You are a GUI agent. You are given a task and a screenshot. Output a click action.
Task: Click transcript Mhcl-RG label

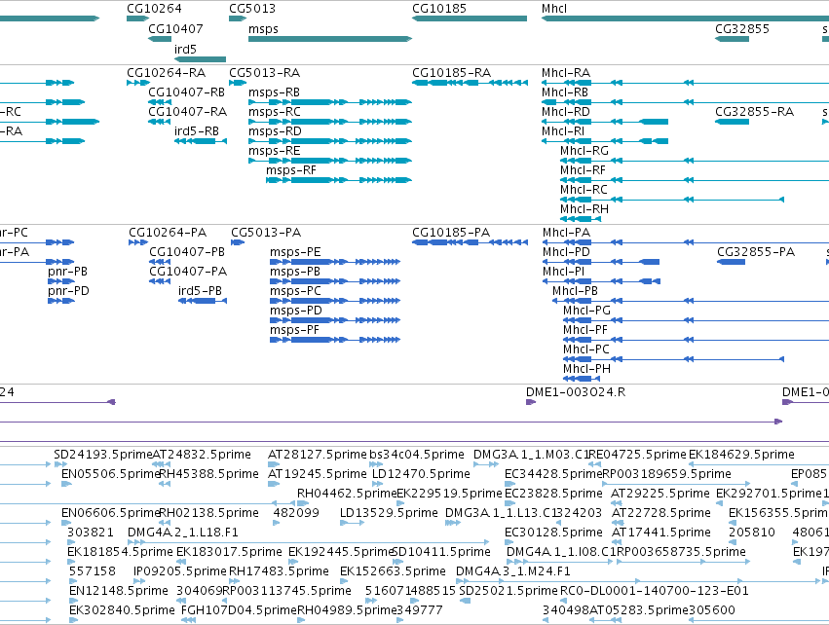click(x=584, y=151)
